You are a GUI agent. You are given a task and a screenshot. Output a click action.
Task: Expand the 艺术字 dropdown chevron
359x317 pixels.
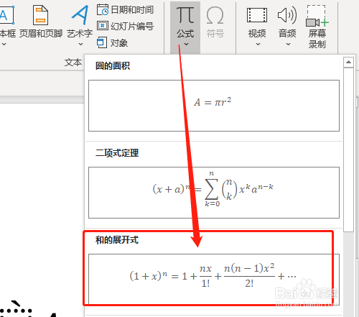pos(81,44)
